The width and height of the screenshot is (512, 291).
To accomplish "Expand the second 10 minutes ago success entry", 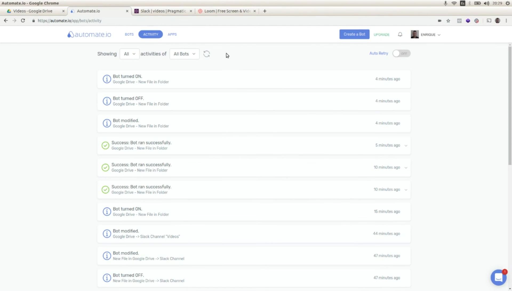I will [406, 190].
